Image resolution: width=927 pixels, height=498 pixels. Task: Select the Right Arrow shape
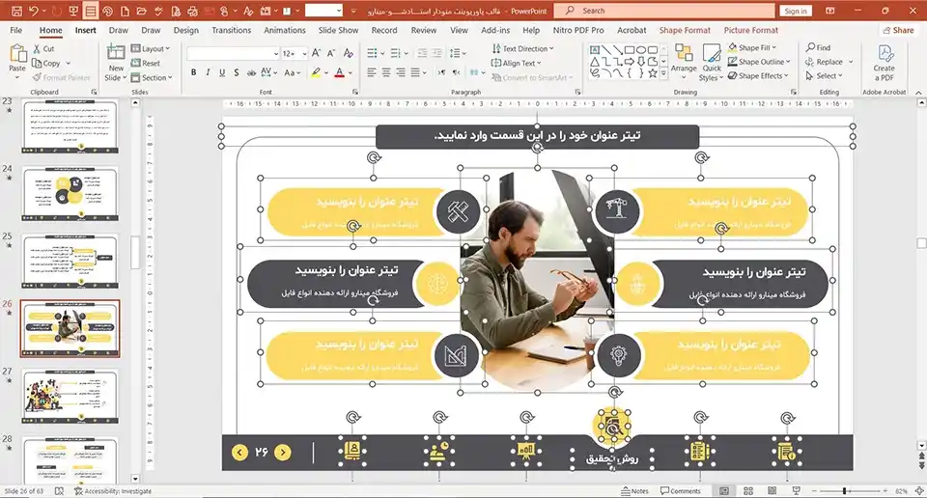pos(630,62)
